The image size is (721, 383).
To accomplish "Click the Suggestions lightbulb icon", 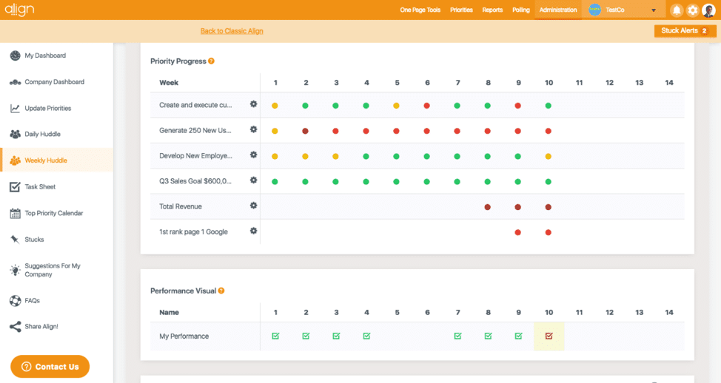I will click(15, 270).
